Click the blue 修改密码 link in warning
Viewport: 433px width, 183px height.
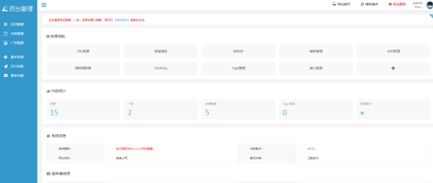pos(122,20)
